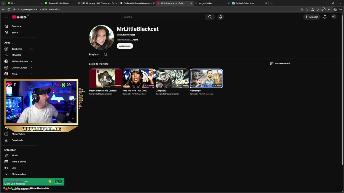Reload the page

pos(9,9)
